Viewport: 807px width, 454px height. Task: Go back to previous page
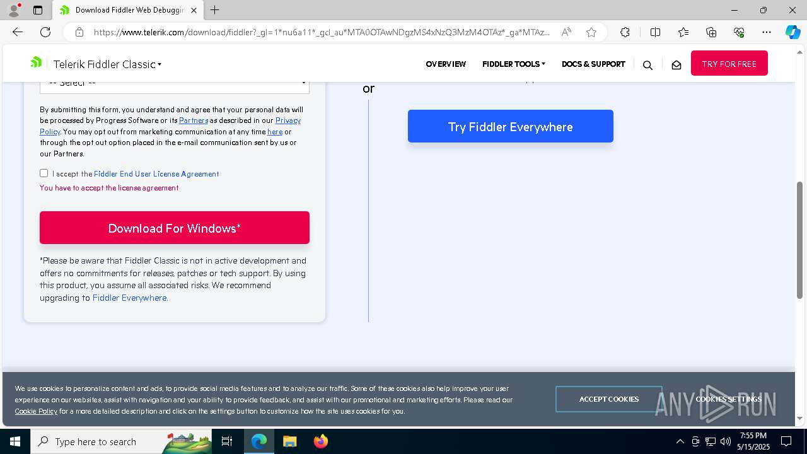(x=18, y=32)
